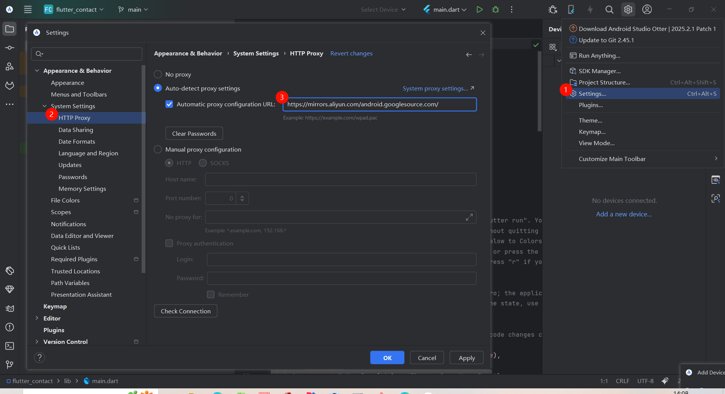Click the Clear Passwords button
The height and width of the screenshot is (394, 725).
194,133
